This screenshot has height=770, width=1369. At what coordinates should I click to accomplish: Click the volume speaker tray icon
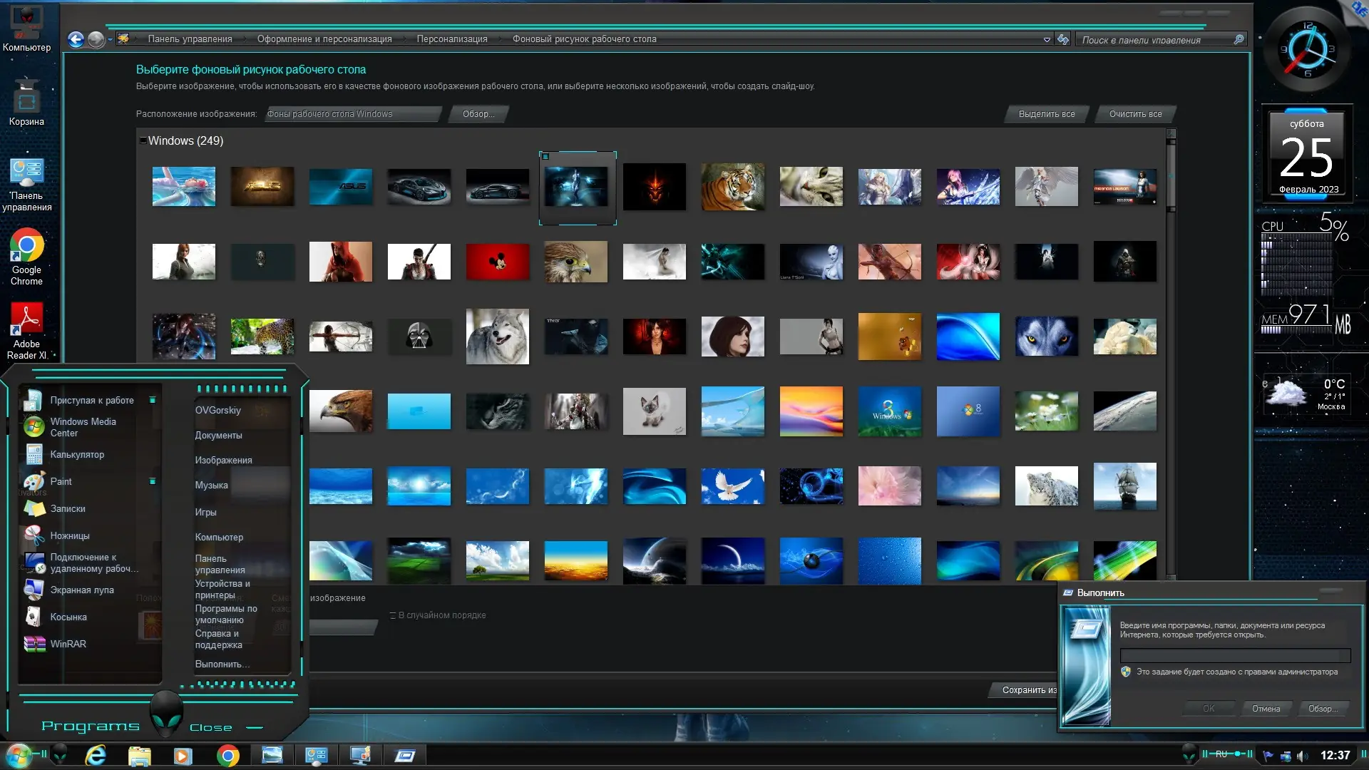1302,756
